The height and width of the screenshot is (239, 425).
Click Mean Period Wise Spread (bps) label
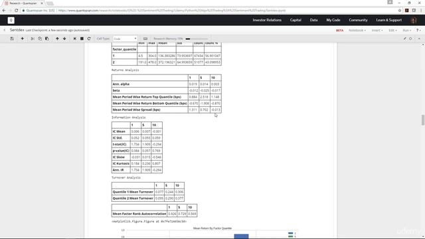click(x=136, y=110)
